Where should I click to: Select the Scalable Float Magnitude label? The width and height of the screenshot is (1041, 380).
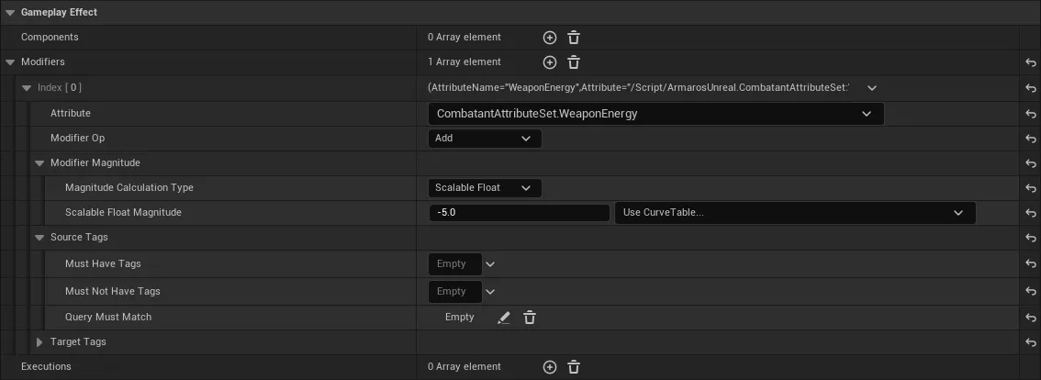pyautogui.click(x=123, y=213)
